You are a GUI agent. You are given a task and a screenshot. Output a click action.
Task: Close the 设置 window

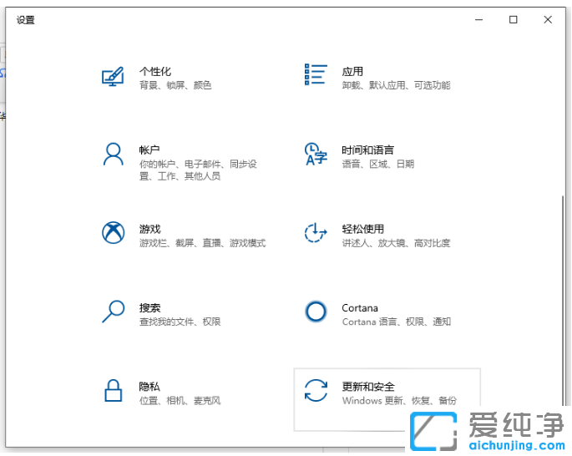[548, 20]
